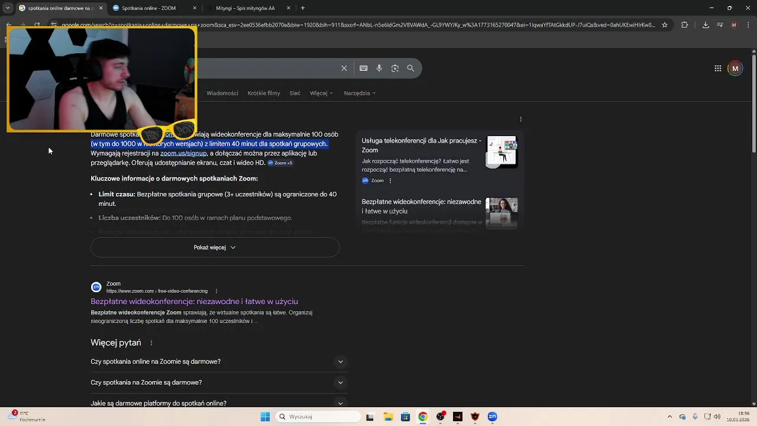Start voice search with the microphone icon

[x=379, y=68]
